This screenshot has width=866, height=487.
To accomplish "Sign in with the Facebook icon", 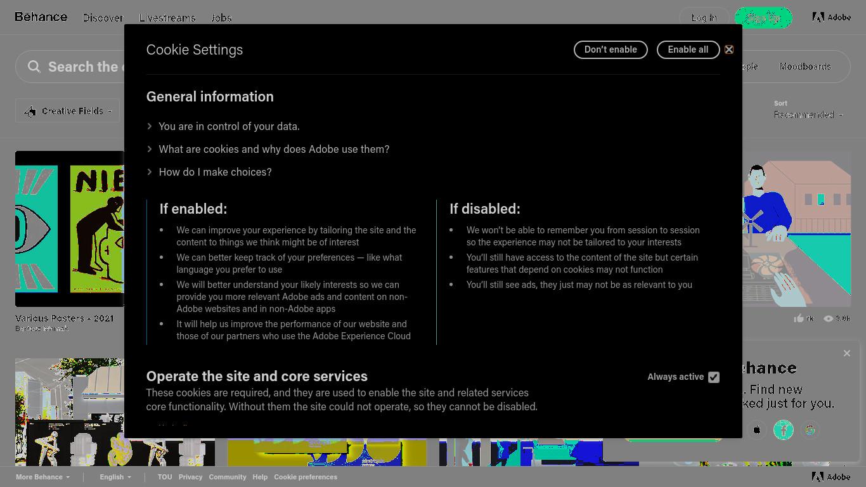I will click(784, 430).
